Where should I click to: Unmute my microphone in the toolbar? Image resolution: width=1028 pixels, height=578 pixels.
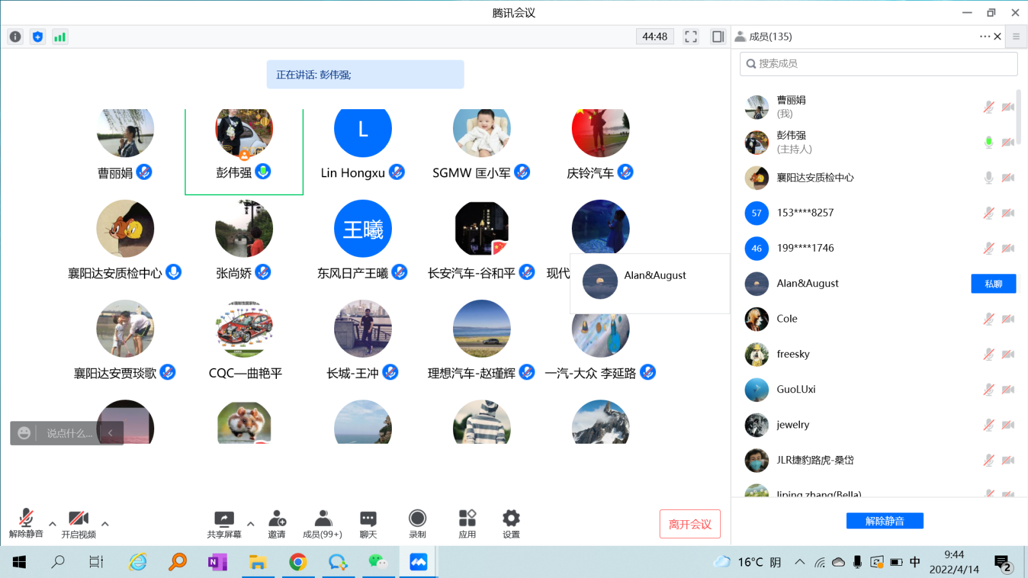click(x=26, y=523)
